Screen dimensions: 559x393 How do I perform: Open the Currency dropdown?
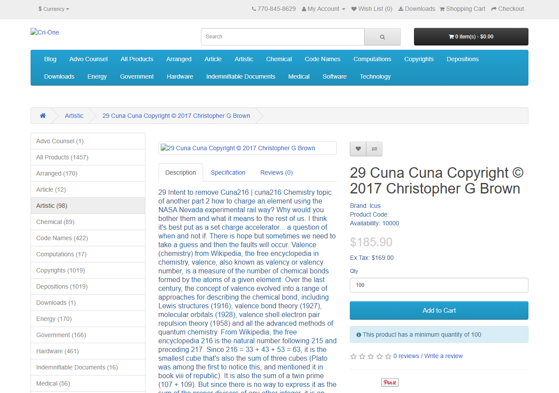[54, 9]
